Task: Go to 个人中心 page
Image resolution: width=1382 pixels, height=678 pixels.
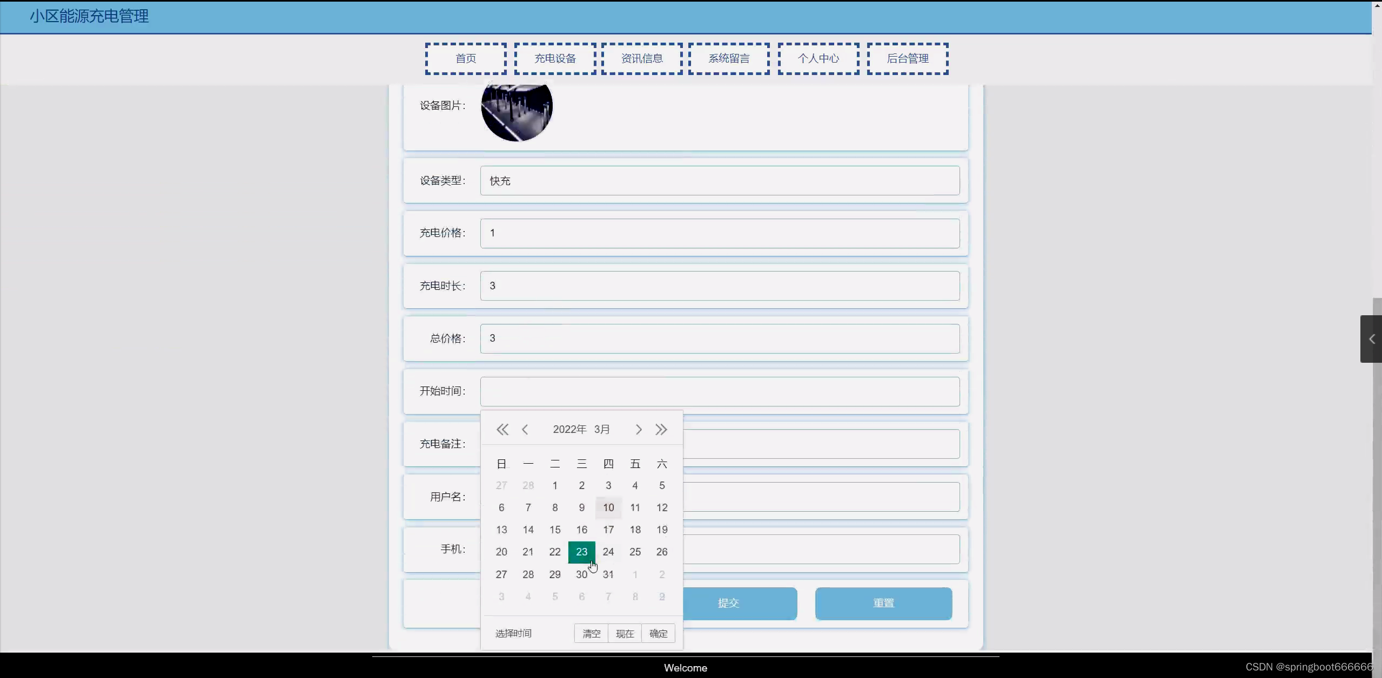Action: (x=818, y=59)
